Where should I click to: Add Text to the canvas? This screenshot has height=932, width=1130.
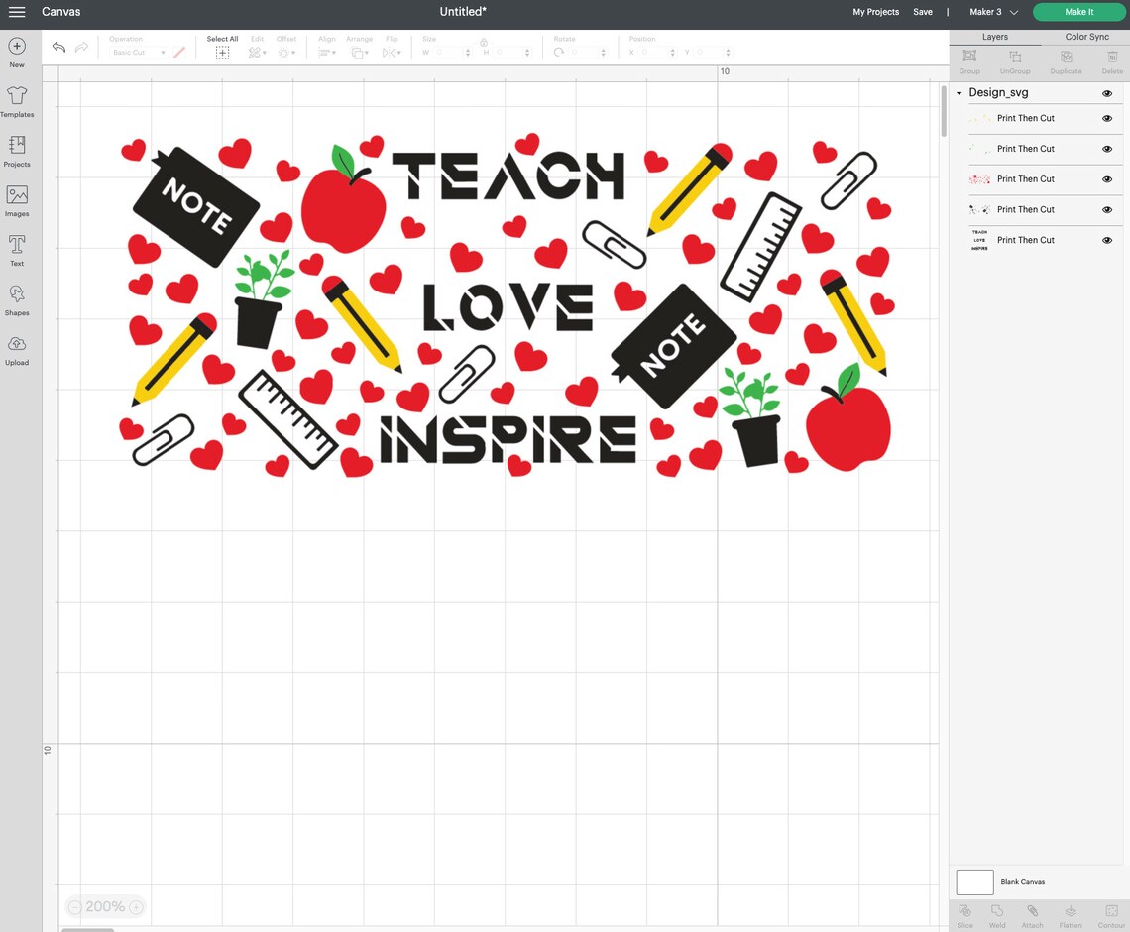(x=17, y=251)
